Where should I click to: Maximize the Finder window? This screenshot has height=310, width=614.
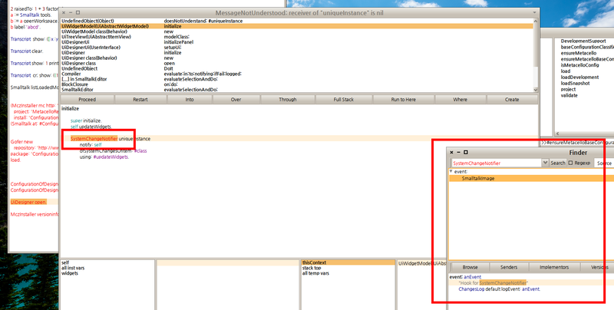[x=466, y=153]
